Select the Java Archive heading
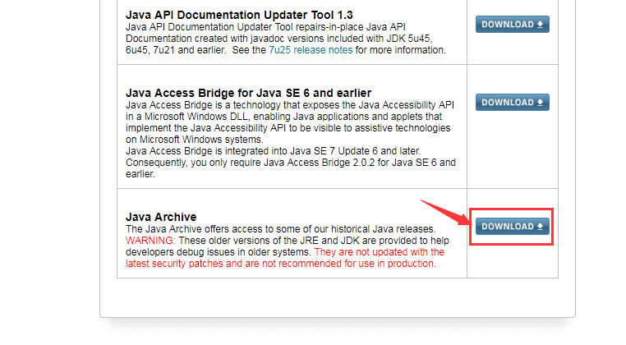 pos(161,217)
